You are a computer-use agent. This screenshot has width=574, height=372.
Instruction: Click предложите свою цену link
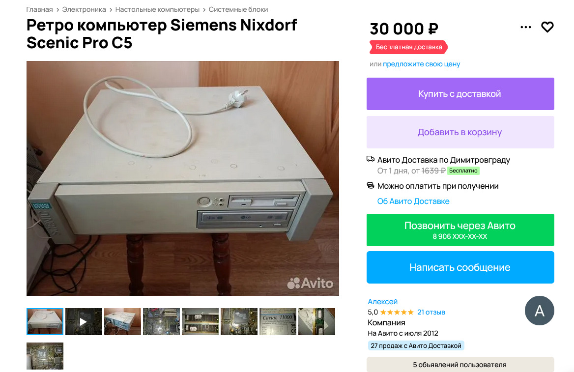[x=421, y=64]
